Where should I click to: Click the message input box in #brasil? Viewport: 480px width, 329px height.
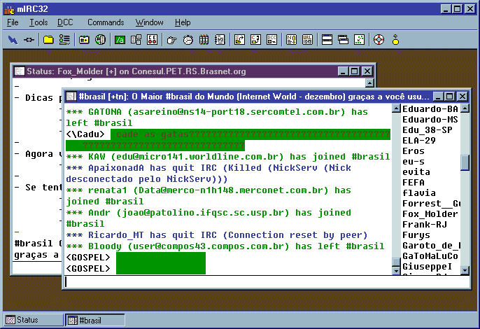(x=267, y=282)
